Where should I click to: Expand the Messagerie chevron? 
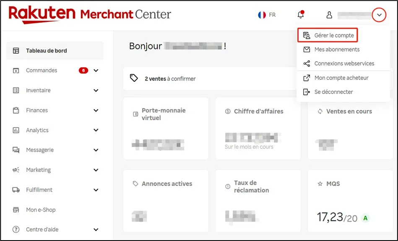tap(96, 150)
